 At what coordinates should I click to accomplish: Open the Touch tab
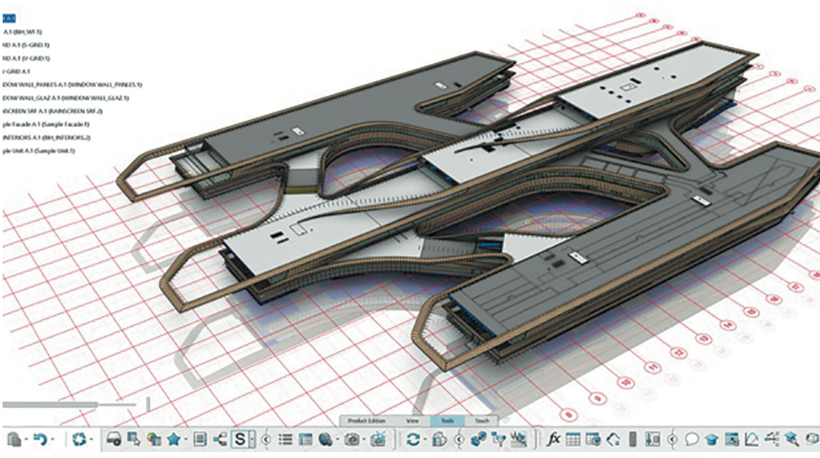point(482,420)
